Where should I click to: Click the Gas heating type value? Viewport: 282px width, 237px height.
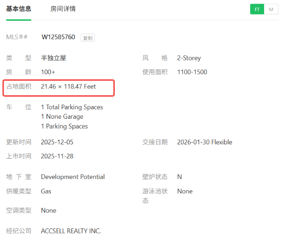point(46,191)
